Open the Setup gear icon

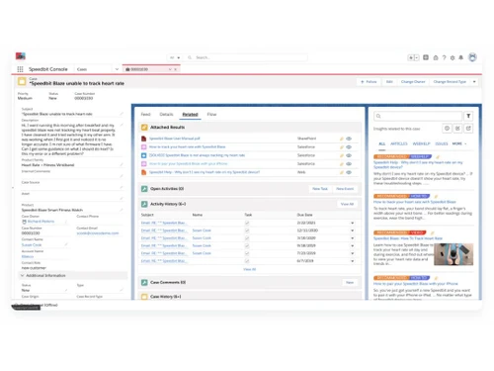(x=453, y=57)
